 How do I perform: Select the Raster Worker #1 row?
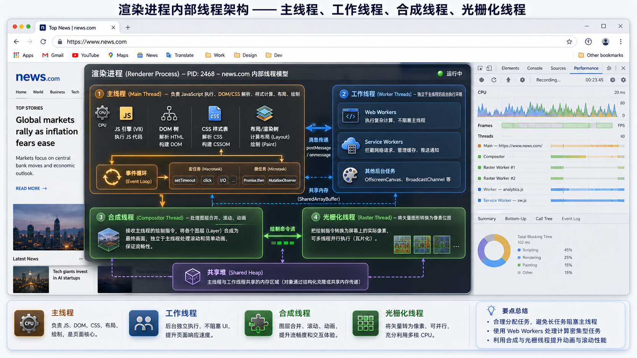[x=551, y=167]
